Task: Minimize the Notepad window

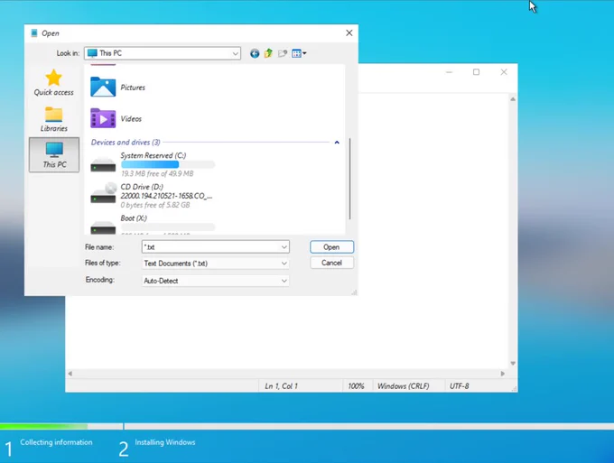Action: point(449,72)
